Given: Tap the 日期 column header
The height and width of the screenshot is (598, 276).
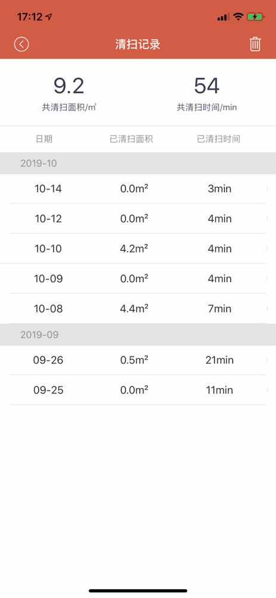Looking at the screenshot, I should pyautogui.click(x=44, y=139).
